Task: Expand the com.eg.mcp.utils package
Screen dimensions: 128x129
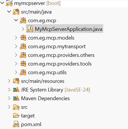Action: point(16,72)
